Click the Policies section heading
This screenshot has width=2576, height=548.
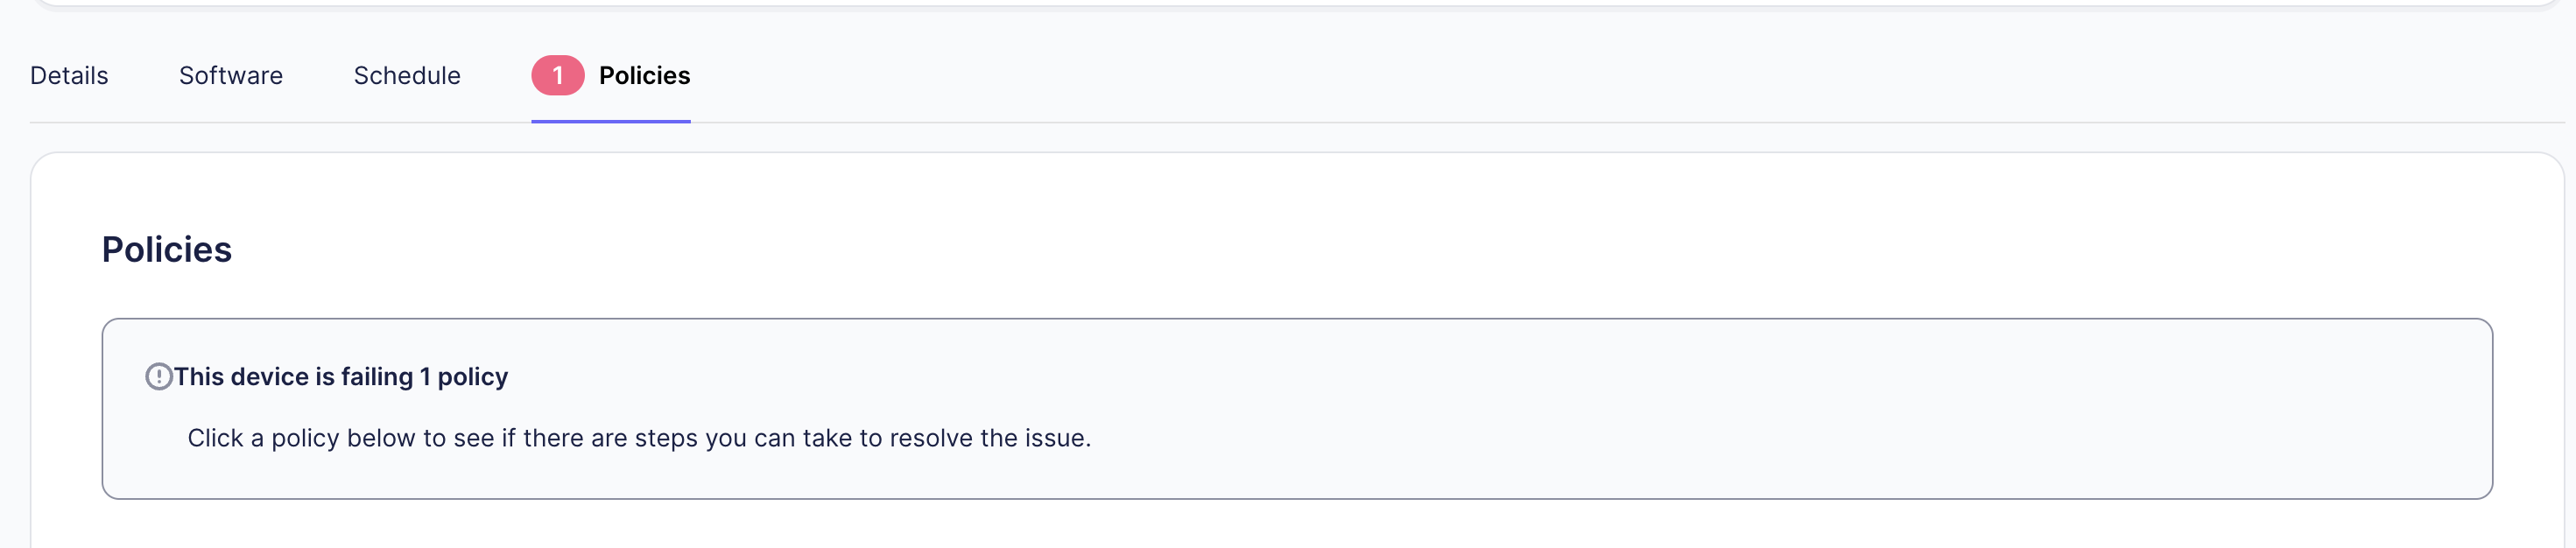point(166,249)
